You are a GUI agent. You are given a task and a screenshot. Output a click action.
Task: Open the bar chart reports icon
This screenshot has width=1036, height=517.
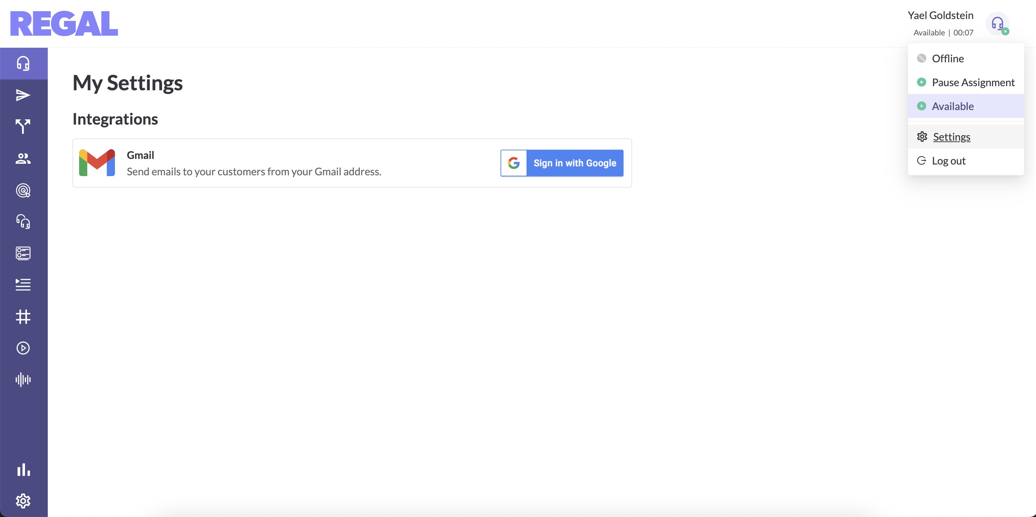24,469
